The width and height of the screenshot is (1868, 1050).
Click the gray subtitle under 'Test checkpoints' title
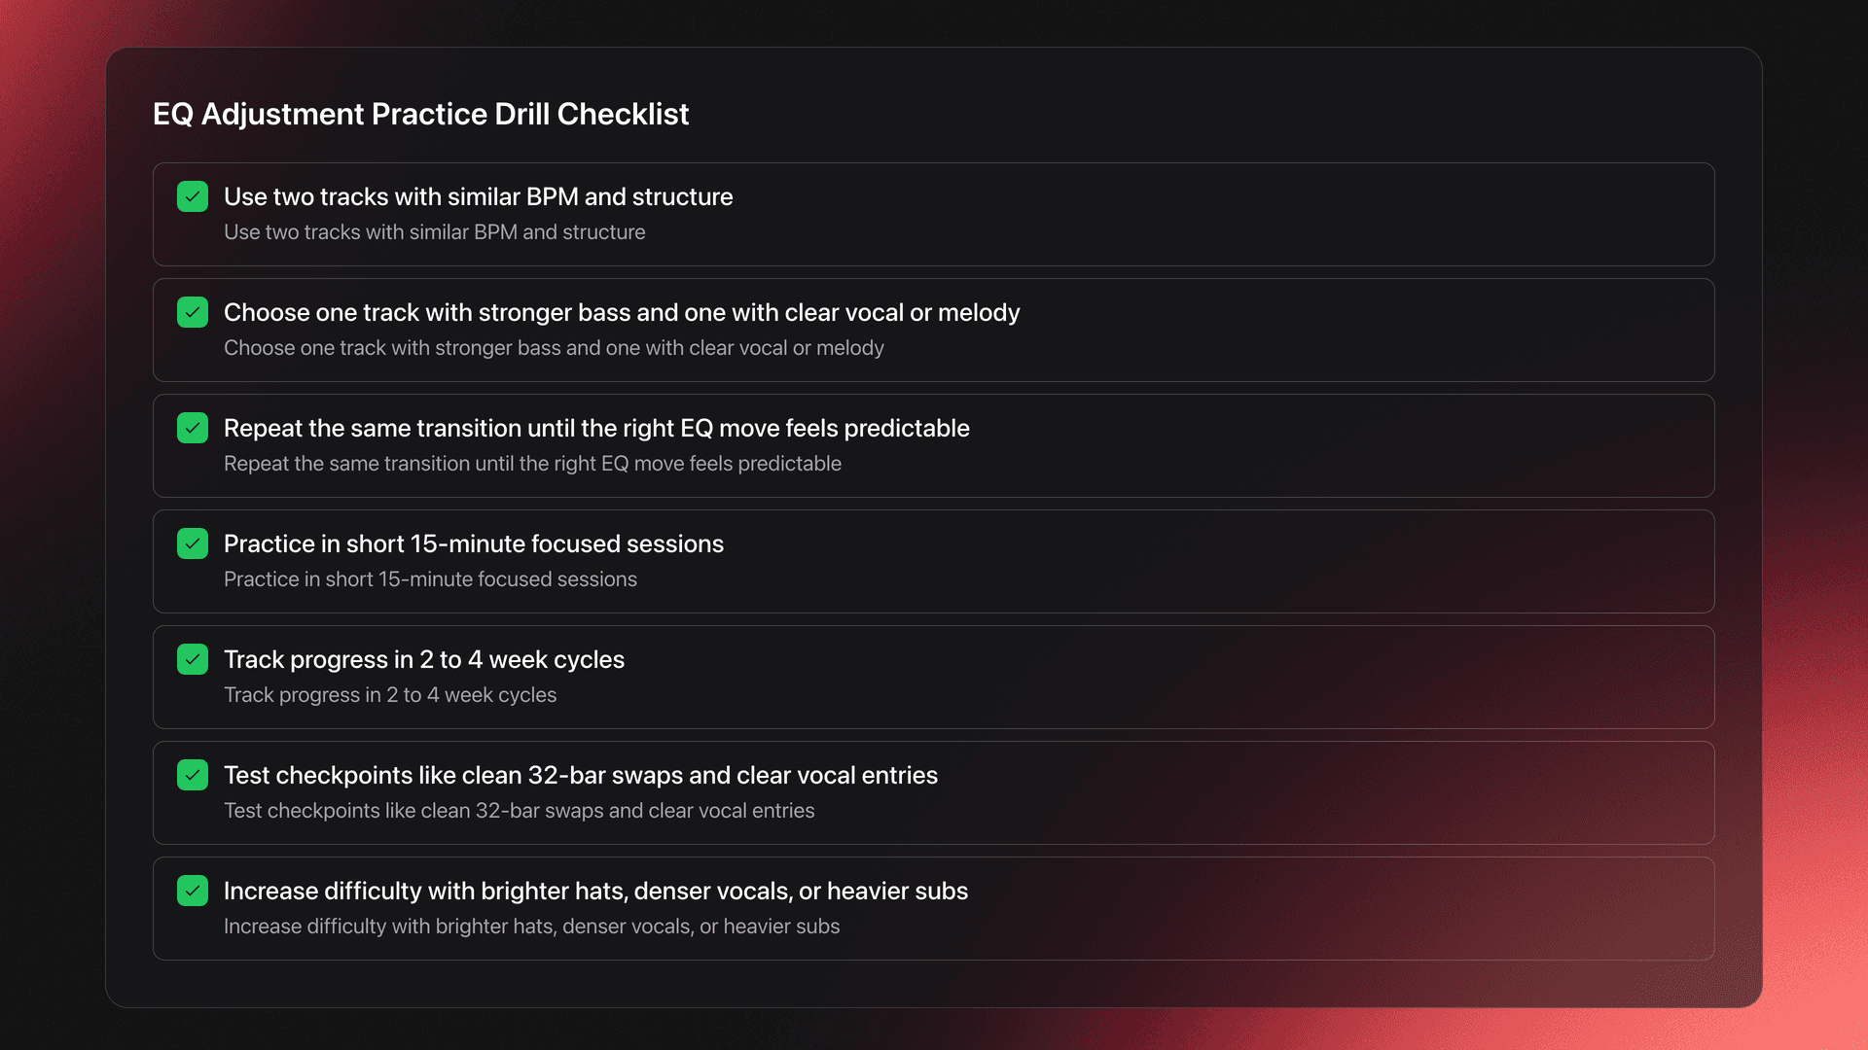point(519,811)
